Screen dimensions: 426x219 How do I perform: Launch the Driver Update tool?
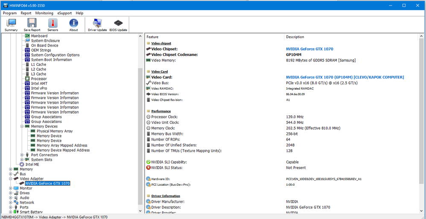point(97,25)
